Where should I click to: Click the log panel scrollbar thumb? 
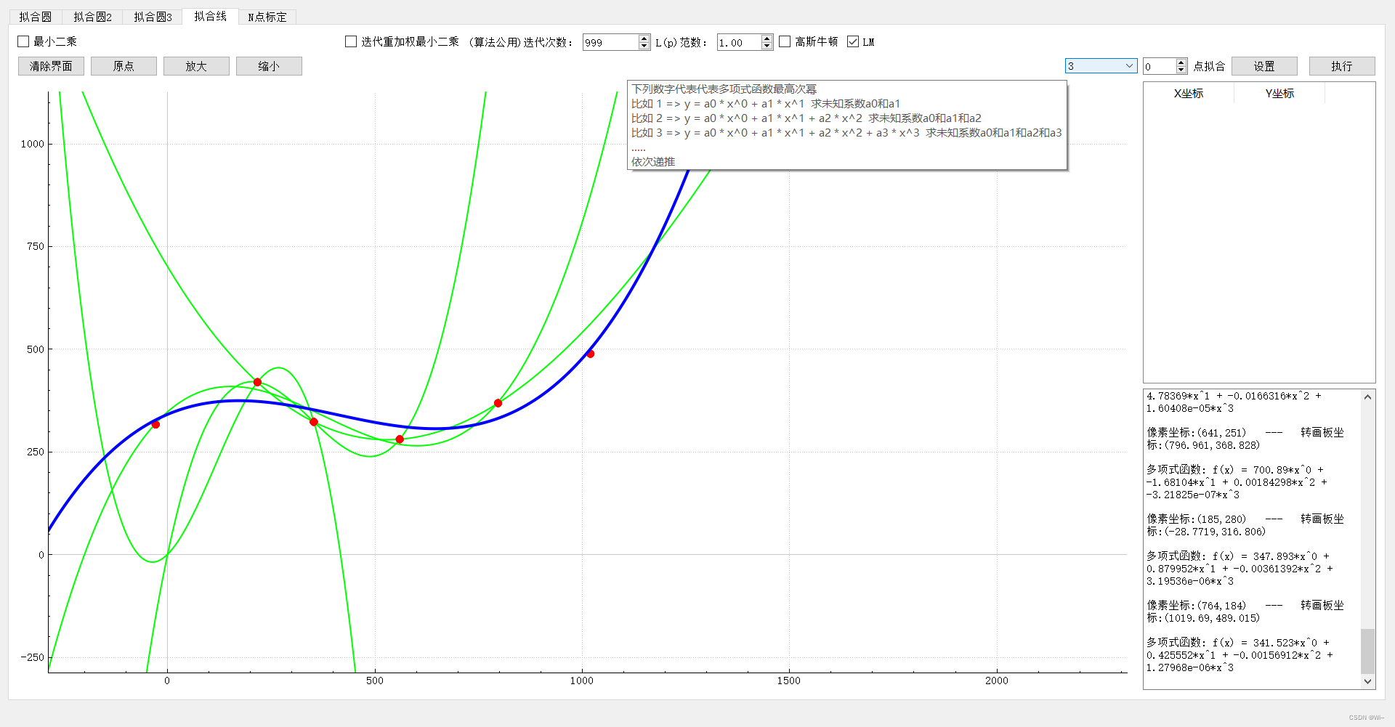[1368, 651]
